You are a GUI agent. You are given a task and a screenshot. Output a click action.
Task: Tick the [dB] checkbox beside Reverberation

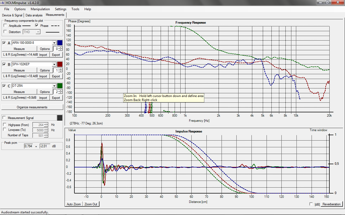point(311,204)
